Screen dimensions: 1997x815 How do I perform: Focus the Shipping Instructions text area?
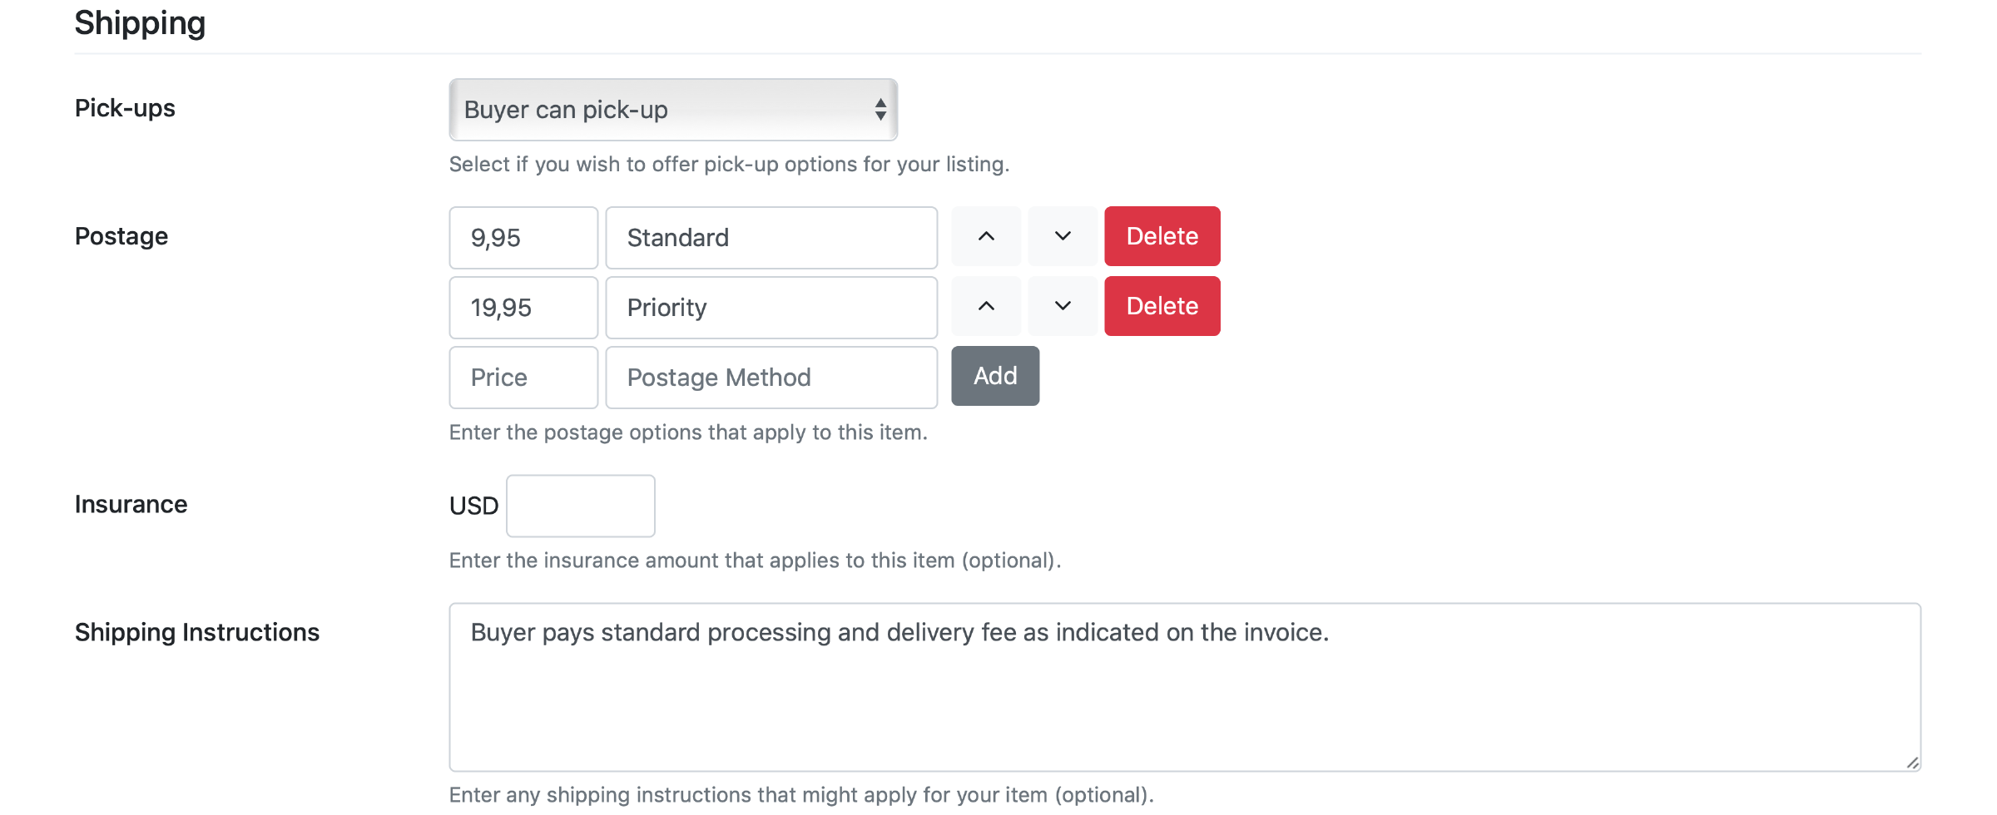coord(1185,687)
